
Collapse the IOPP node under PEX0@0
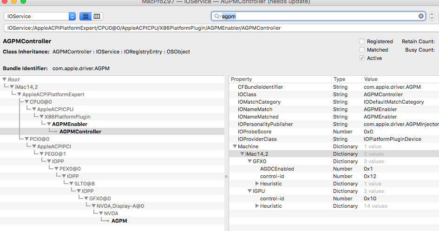click(64, 176)
